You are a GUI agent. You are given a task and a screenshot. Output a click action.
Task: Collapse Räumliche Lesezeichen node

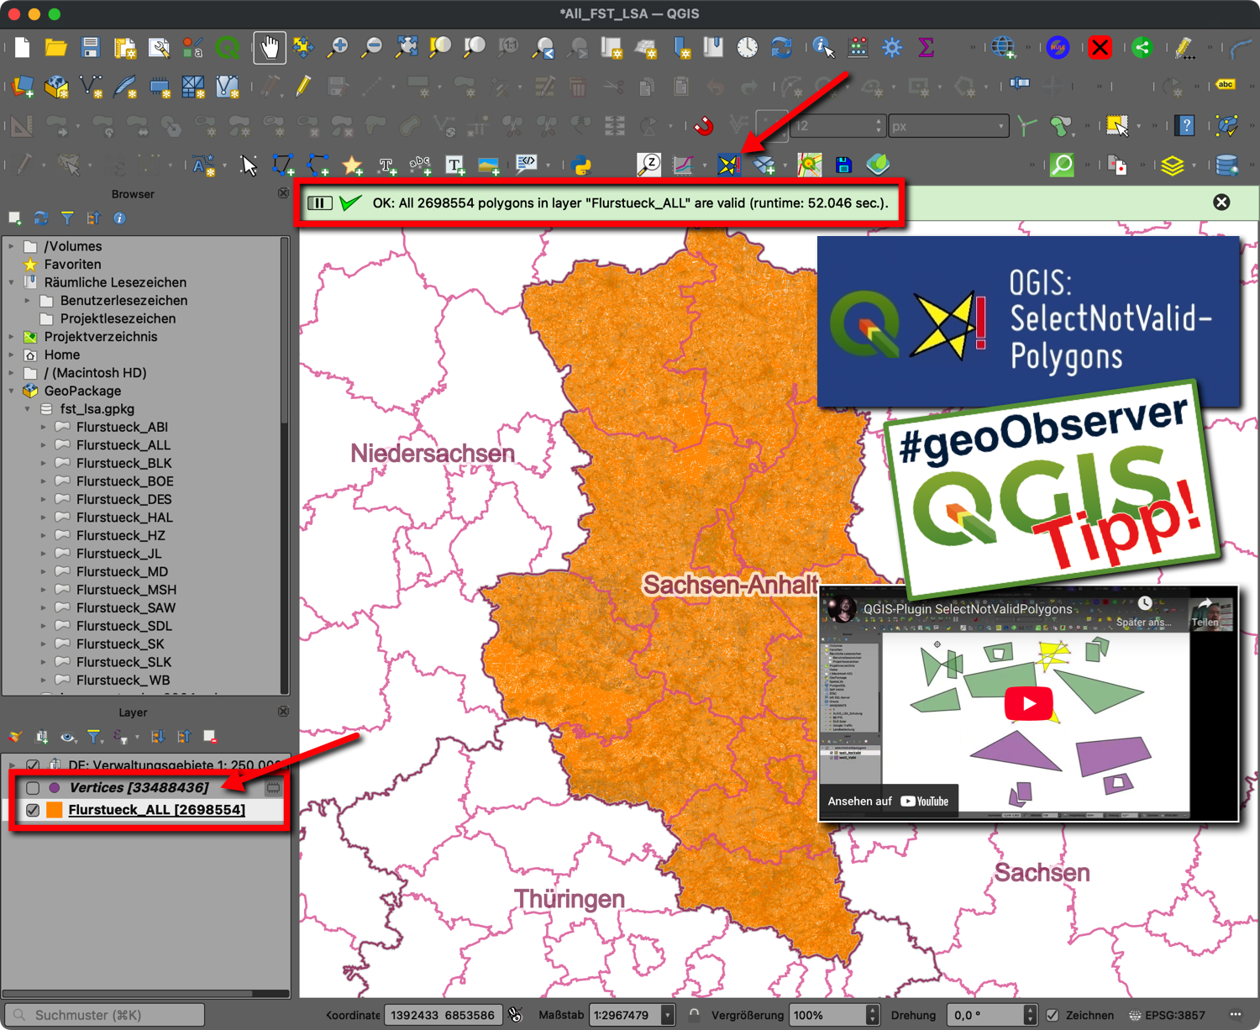(12, 282)
